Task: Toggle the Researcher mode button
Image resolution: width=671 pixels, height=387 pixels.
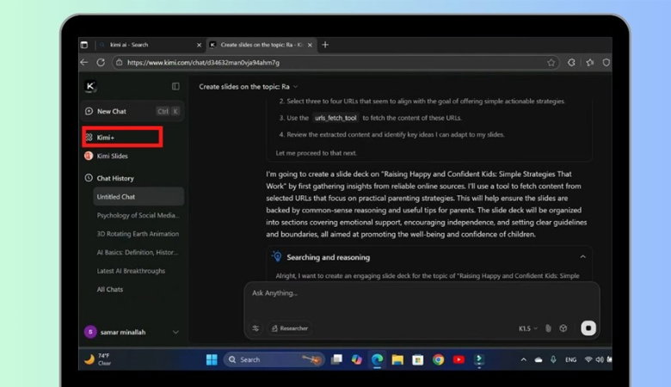Action: (290, 328)
